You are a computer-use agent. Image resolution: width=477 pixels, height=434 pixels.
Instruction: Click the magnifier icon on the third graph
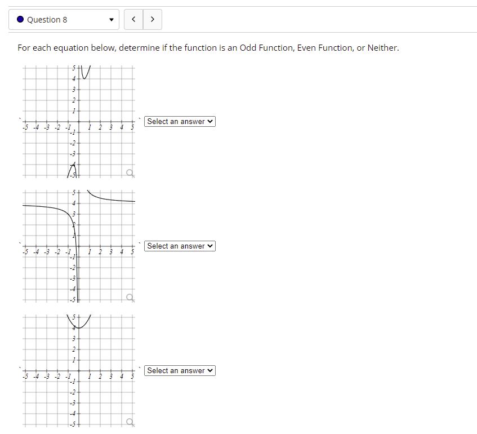130,423
